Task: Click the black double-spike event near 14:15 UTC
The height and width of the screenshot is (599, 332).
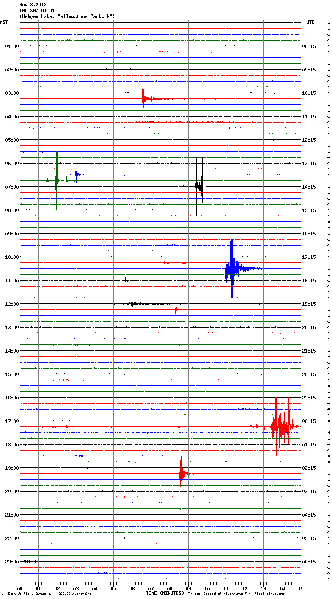Action: click(x=199, y=187)
